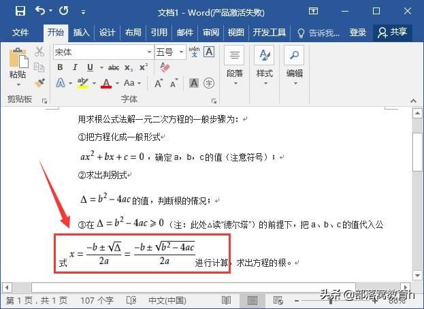The height and width of the screenshot is (309, 424).
Task: Switch to the 视图 tab
Action: coord(235,33)
